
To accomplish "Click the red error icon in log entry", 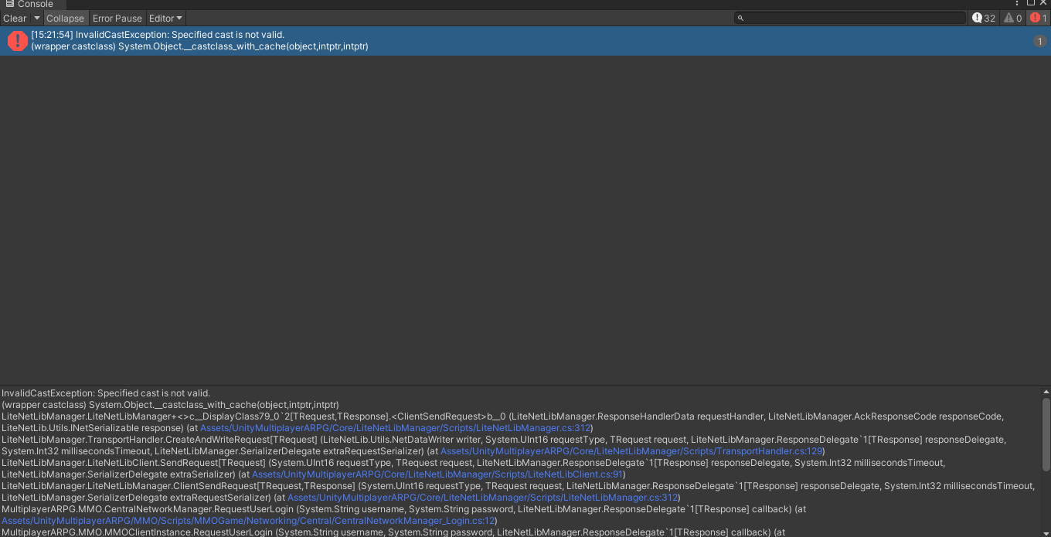I will point(17,41).
